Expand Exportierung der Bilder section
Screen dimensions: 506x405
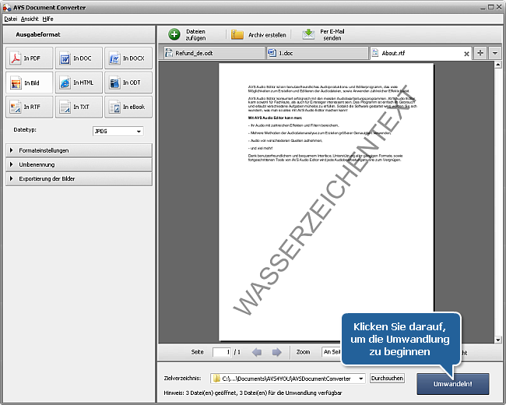pos(79,178)
